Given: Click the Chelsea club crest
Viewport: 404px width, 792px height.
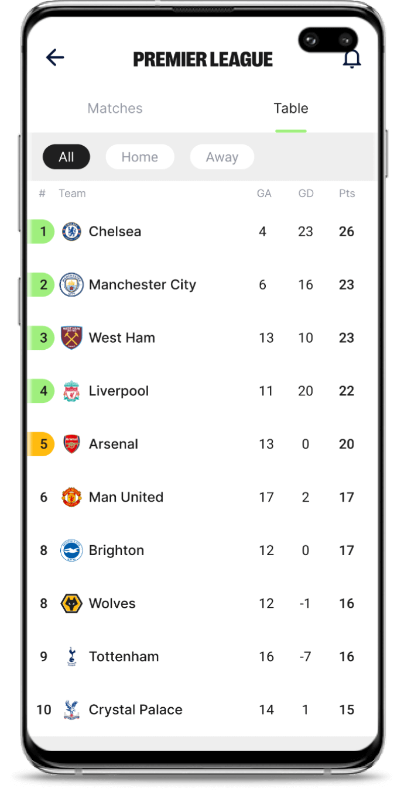Looking at the screenshot, I should click(x=71, y=231).
